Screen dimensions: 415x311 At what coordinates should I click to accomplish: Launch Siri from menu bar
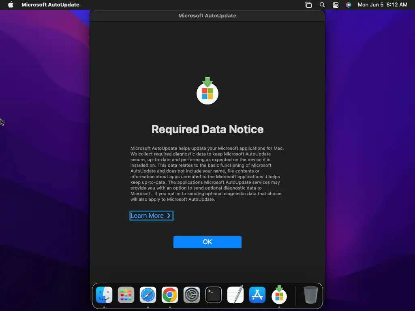point(349,5)
